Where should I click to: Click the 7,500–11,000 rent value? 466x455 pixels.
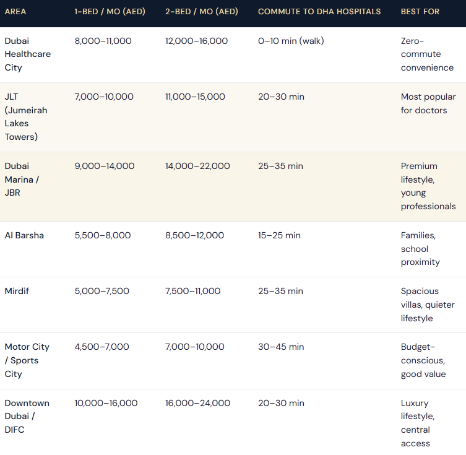(193, 291)
